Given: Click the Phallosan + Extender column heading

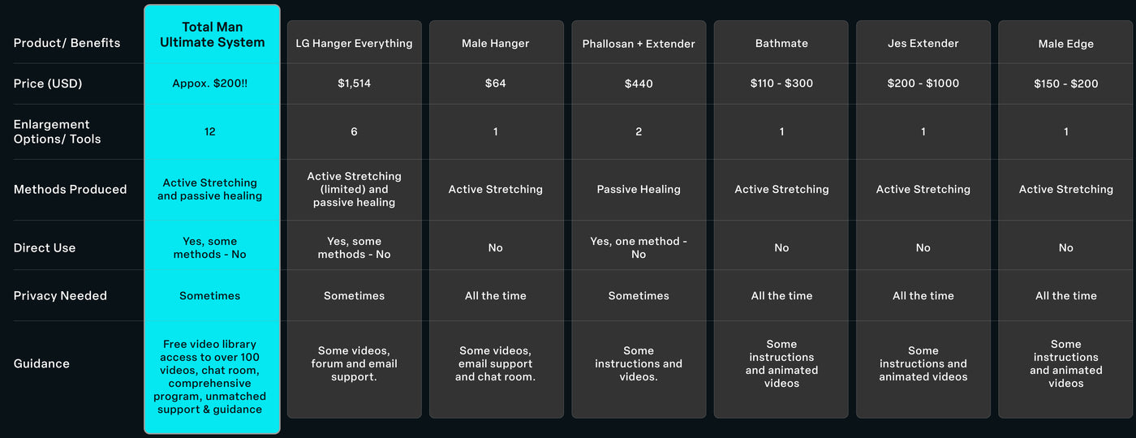Looking at the screenshot, I should (x=639, y=43).
